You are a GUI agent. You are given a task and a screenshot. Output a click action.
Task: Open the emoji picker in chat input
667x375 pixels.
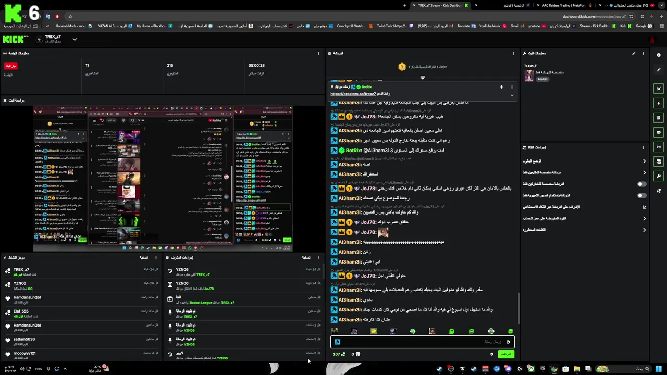point(508,342)
